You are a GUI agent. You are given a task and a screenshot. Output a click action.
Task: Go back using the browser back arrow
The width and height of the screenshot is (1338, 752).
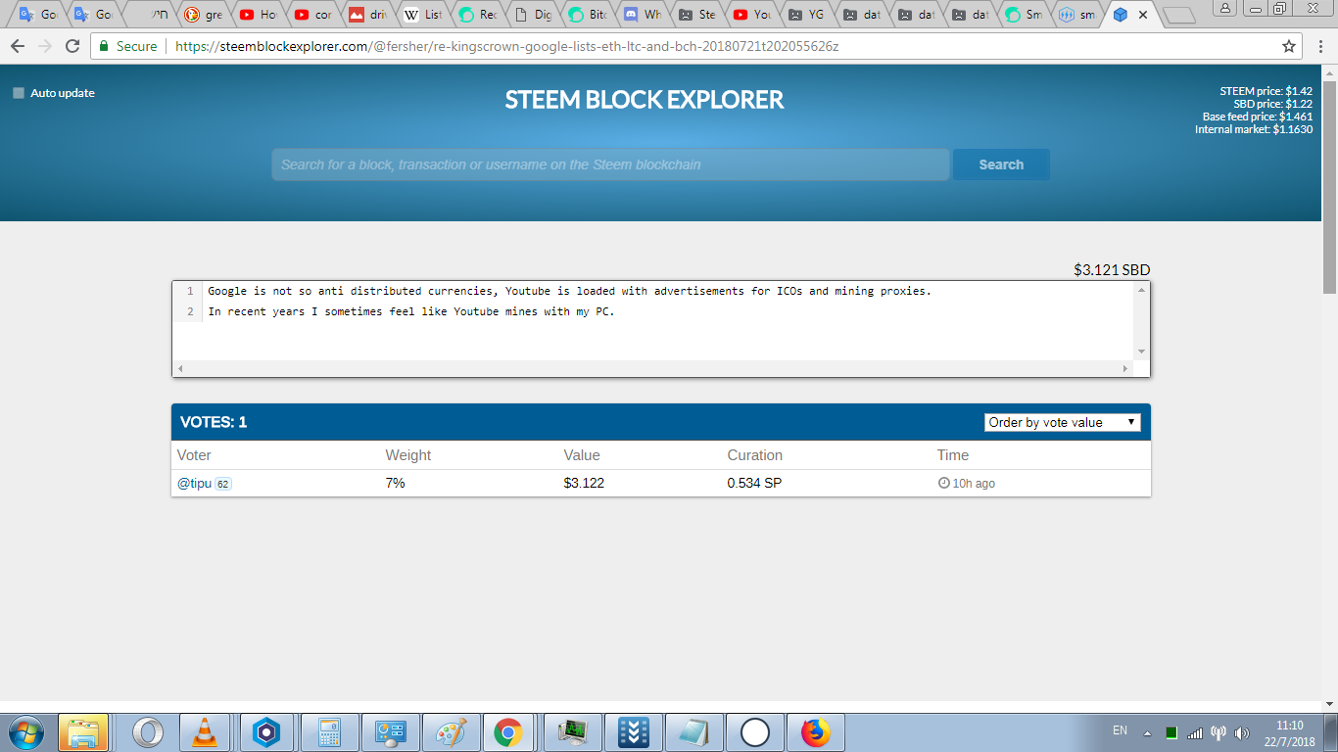click(x=17, y=46)
